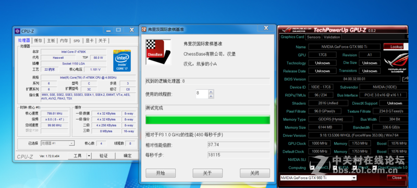This screenshot has width=417, height=188.
Task: Toggle the CUDA checkbox in GPU-Z
Action: [335, 168]
